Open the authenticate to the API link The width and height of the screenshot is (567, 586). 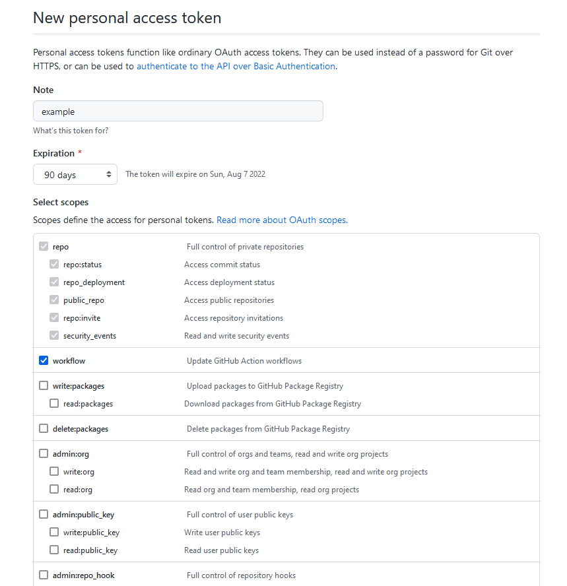(236, 66)
